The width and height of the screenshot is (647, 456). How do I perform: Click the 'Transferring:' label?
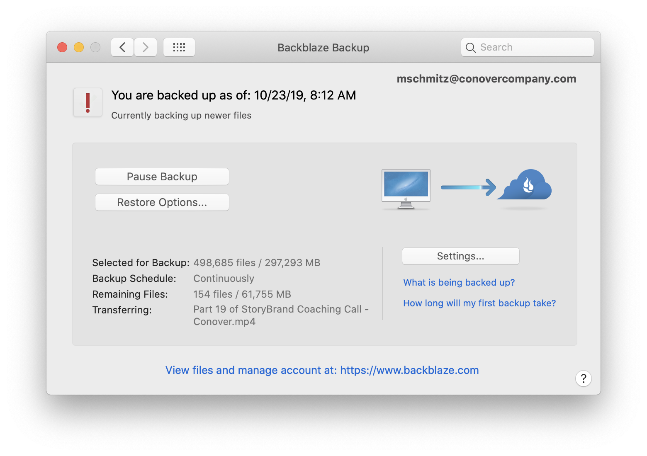pyautogui.click(x=122, y=310)
